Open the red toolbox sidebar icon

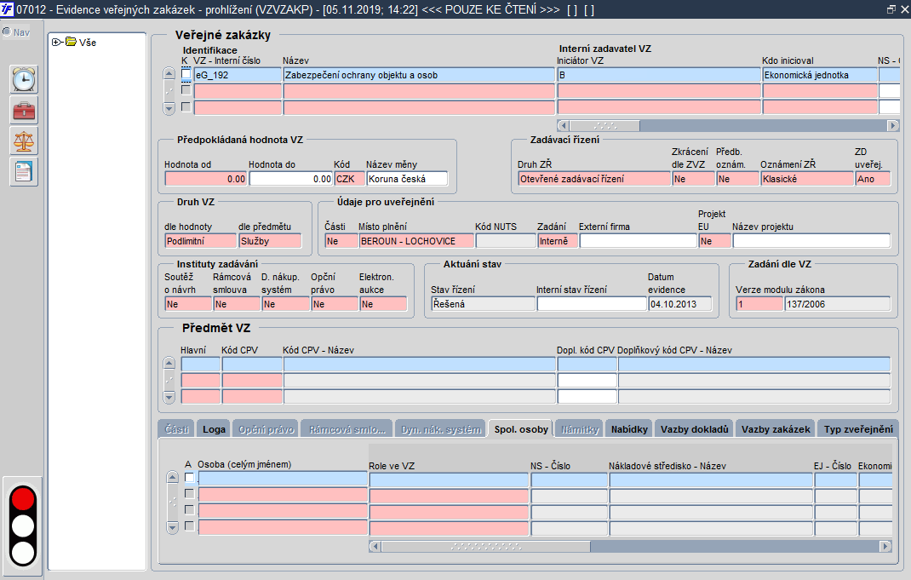coord(24,111)
